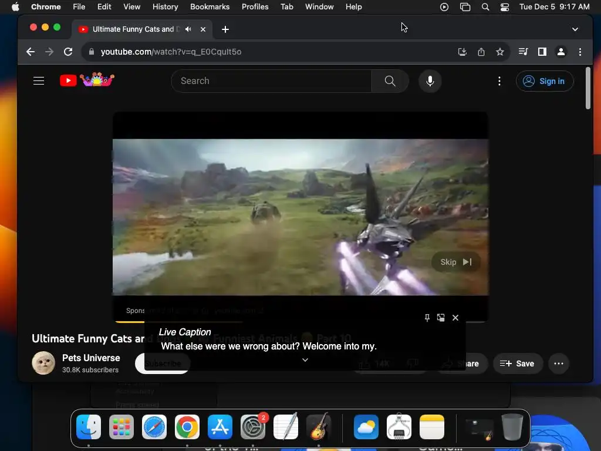Toggle Live Caption window position icon

(441, 318)
